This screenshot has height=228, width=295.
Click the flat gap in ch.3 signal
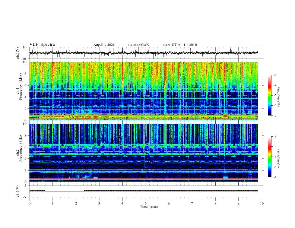pos(64,191)
